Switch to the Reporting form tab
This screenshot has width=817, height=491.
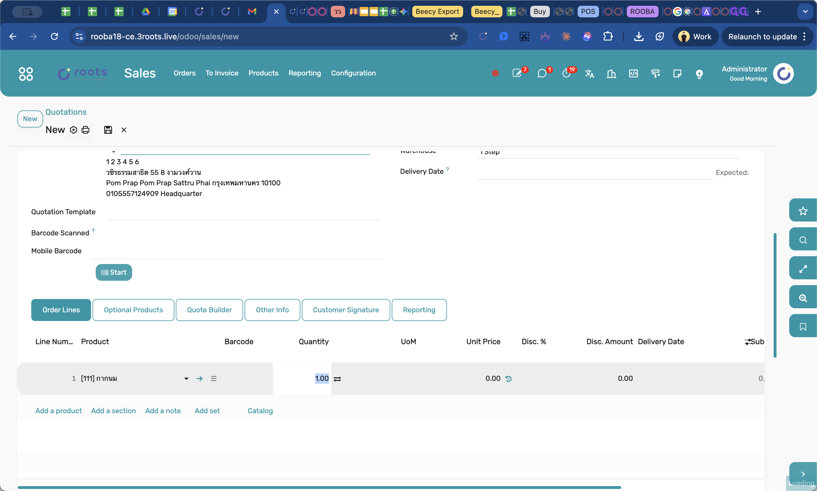419,310
